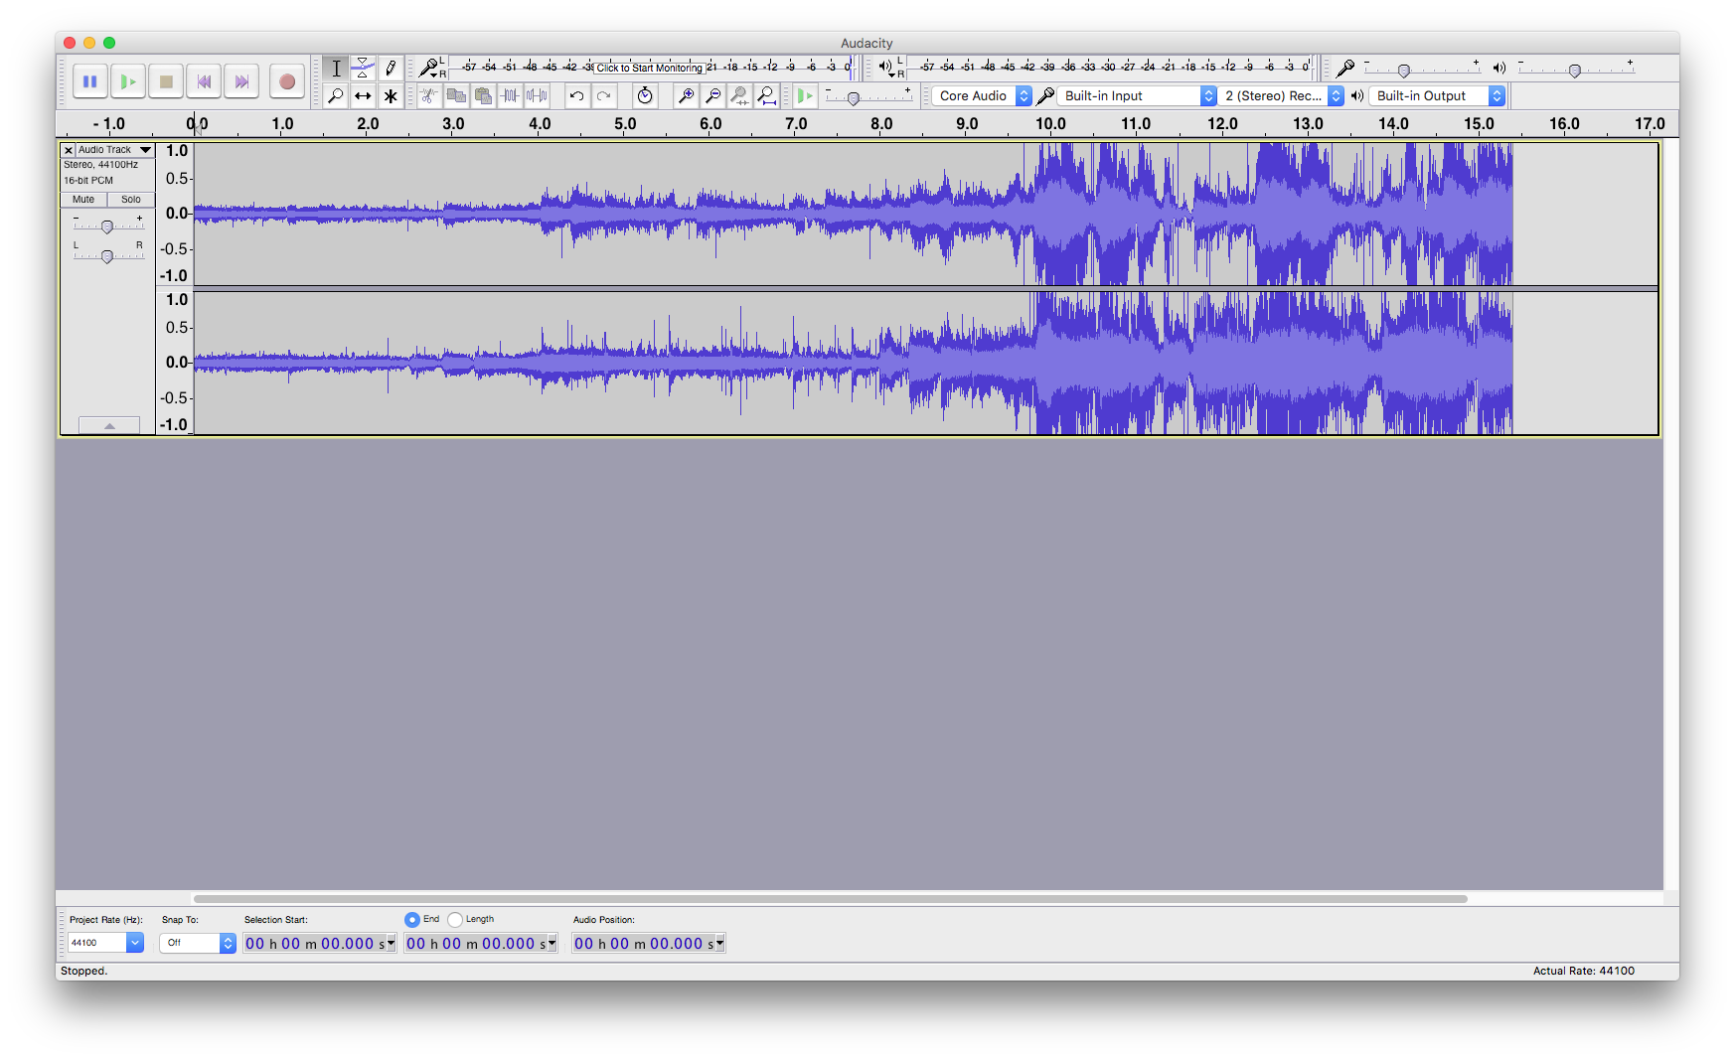Click the Sync-Lock tracks clock icon
Viewport: 1735px width, 1060px height.
coord(645,95)
